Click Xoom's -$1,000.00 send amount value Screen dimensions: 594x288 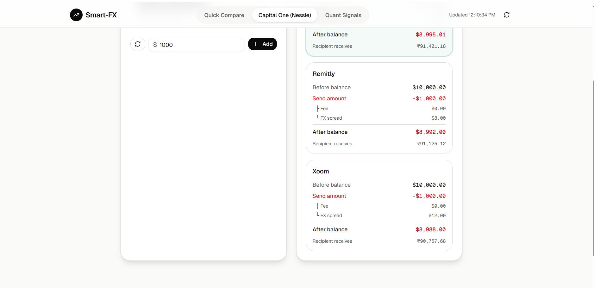pos(429,196)
